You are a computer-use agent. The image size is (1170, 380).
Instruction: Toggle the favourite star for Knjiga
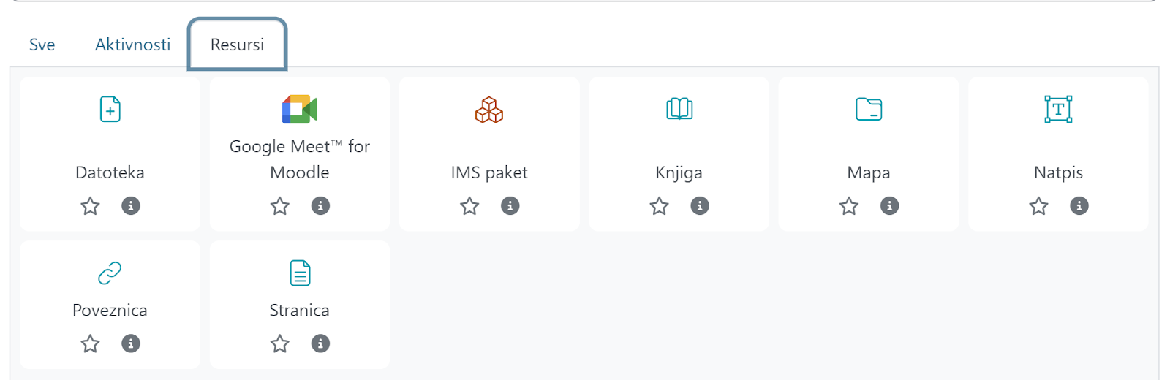pos(659,206)
